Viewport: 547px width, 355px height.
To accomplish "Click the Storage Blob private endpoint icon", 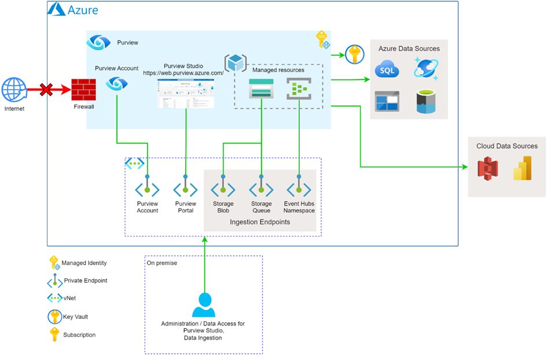I will click(223, 189).
